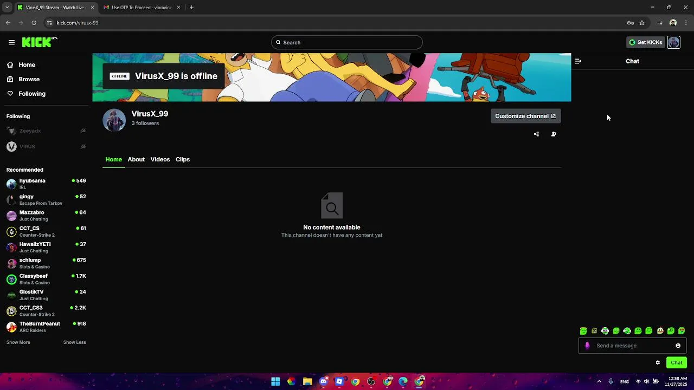Open the user profile avatar menu
The image size is (694, 390).
tap(673, 42)
